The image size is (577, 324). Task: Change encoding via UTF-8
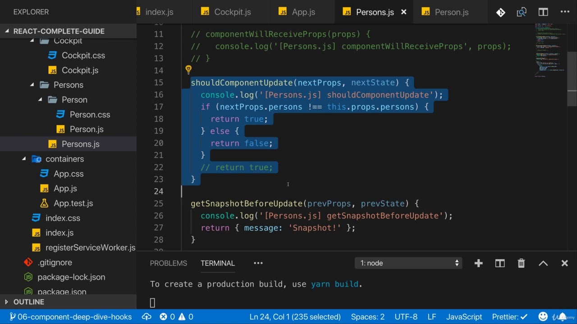coord(406,317)
